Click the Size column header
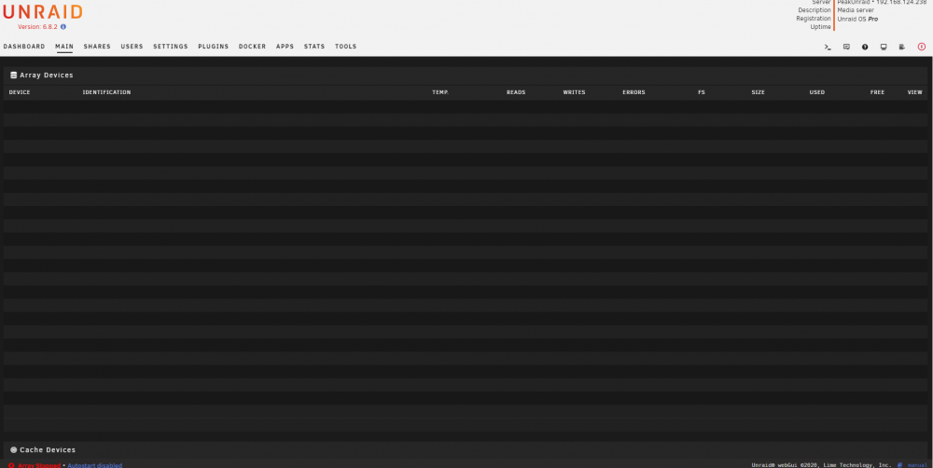Screen dimensions: 933x468 pos(758,92)
